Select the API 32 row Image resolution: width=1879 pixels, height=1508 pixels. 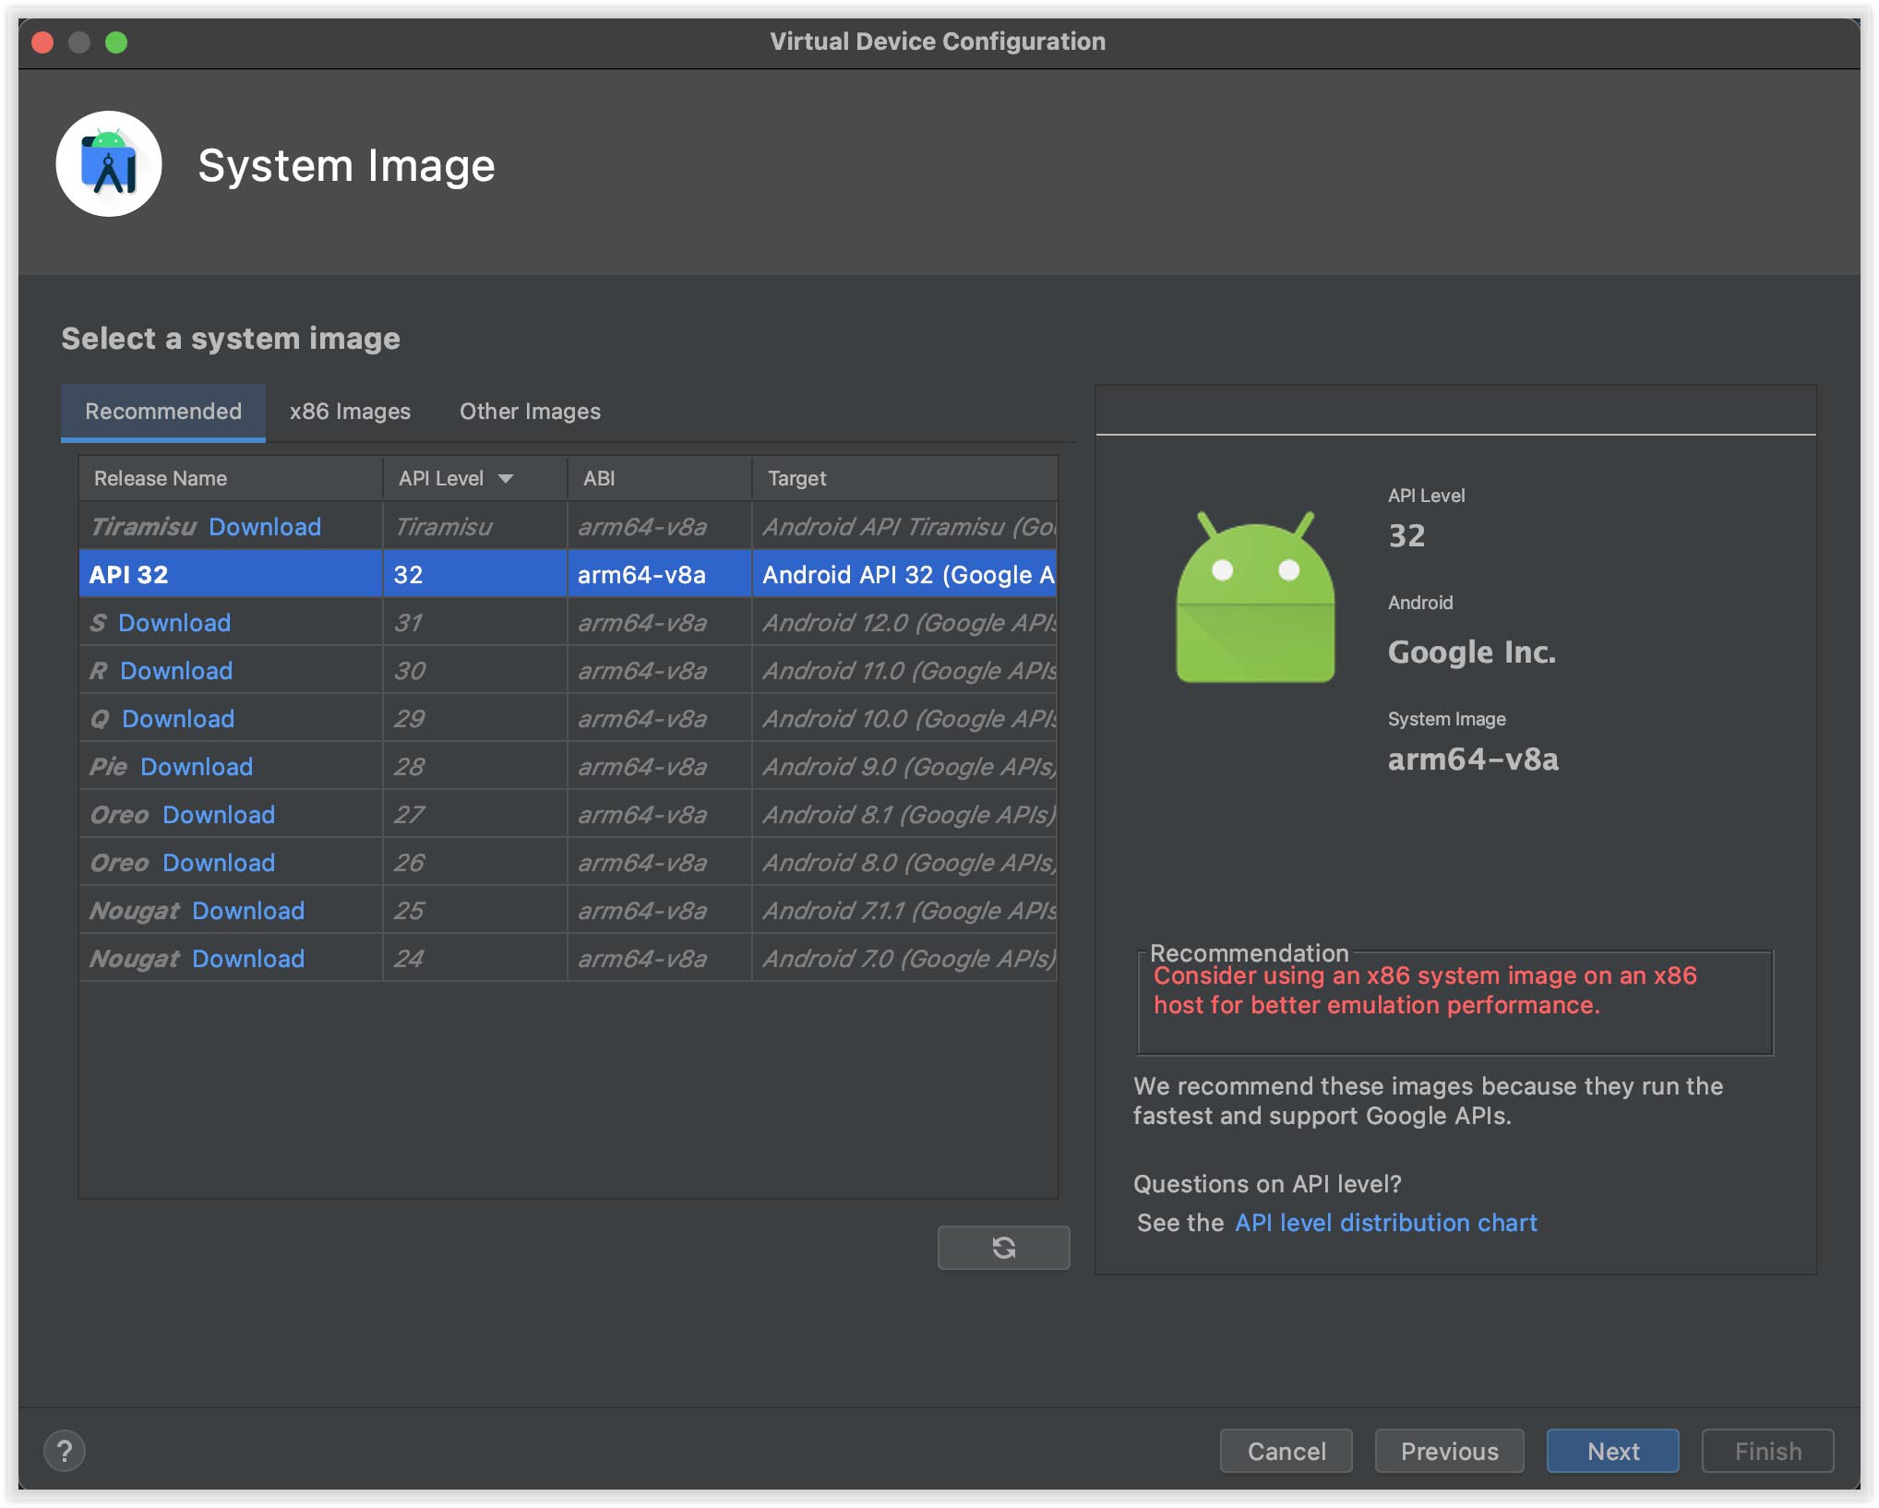[x=231, y=575]
